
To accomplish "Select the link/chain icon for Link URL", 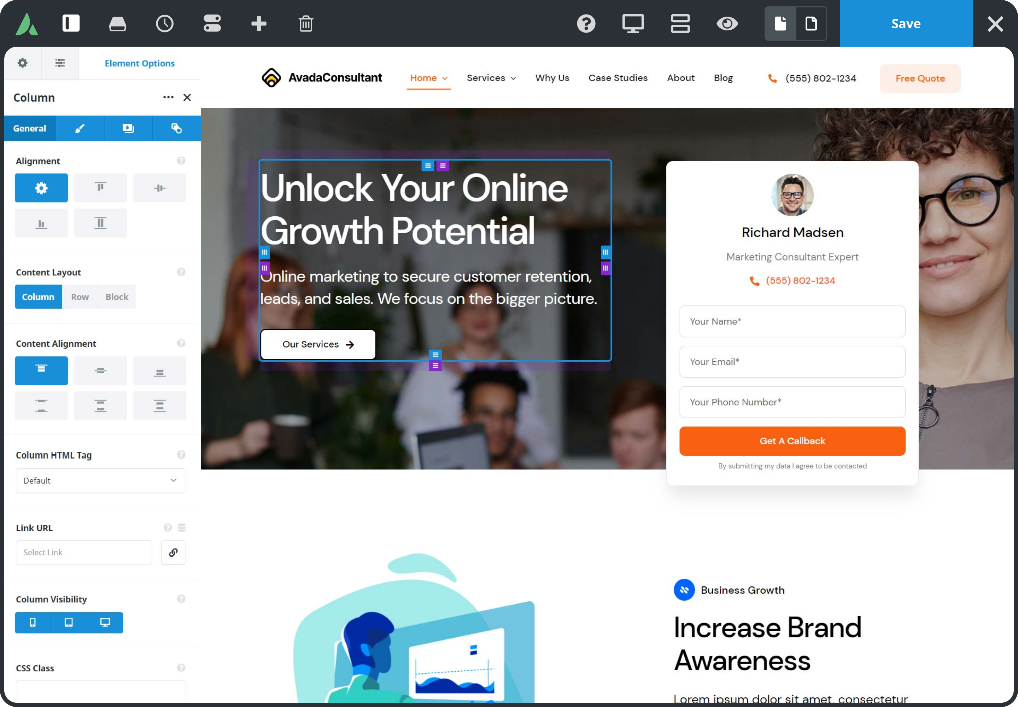I will click(173, 552).
